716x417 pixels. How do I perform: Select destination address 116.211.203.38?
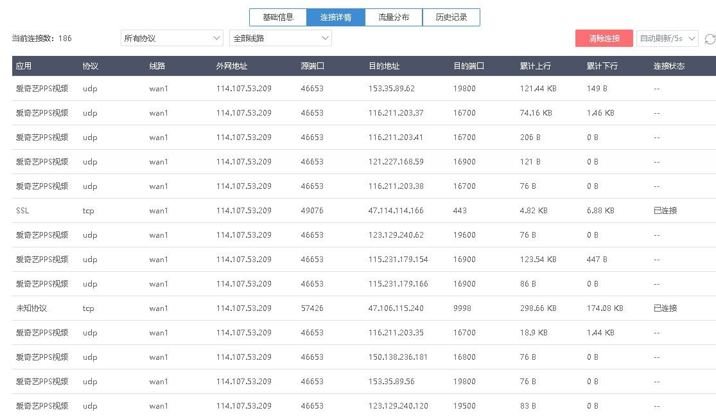(396, 186)
